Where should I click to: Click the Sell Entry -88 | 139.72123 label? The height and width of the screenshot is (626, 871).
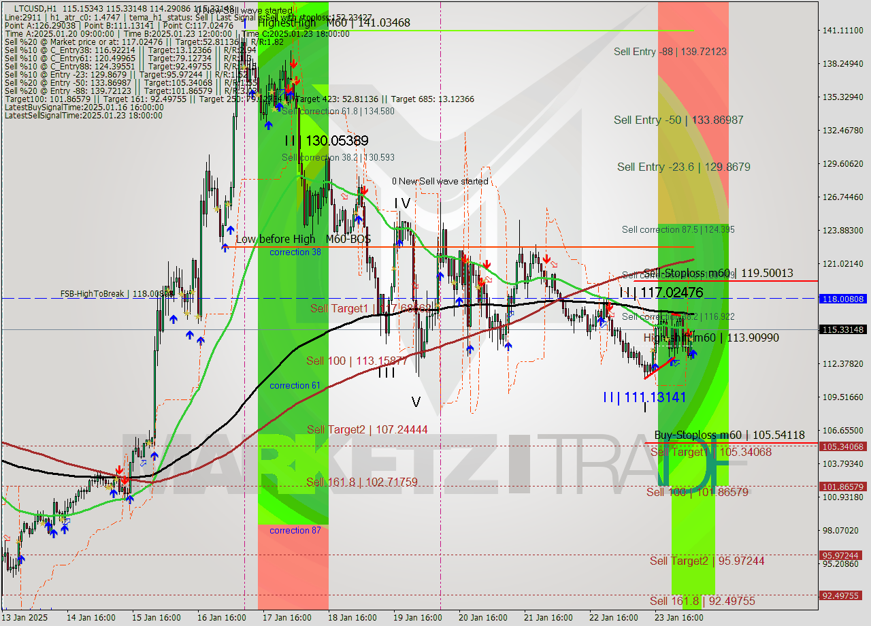(x=670, y=52)
